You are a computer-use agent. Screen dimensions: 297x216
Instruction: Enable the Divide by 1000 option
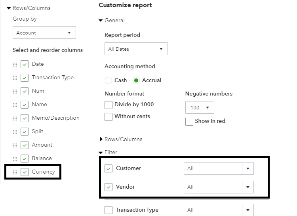109,105
